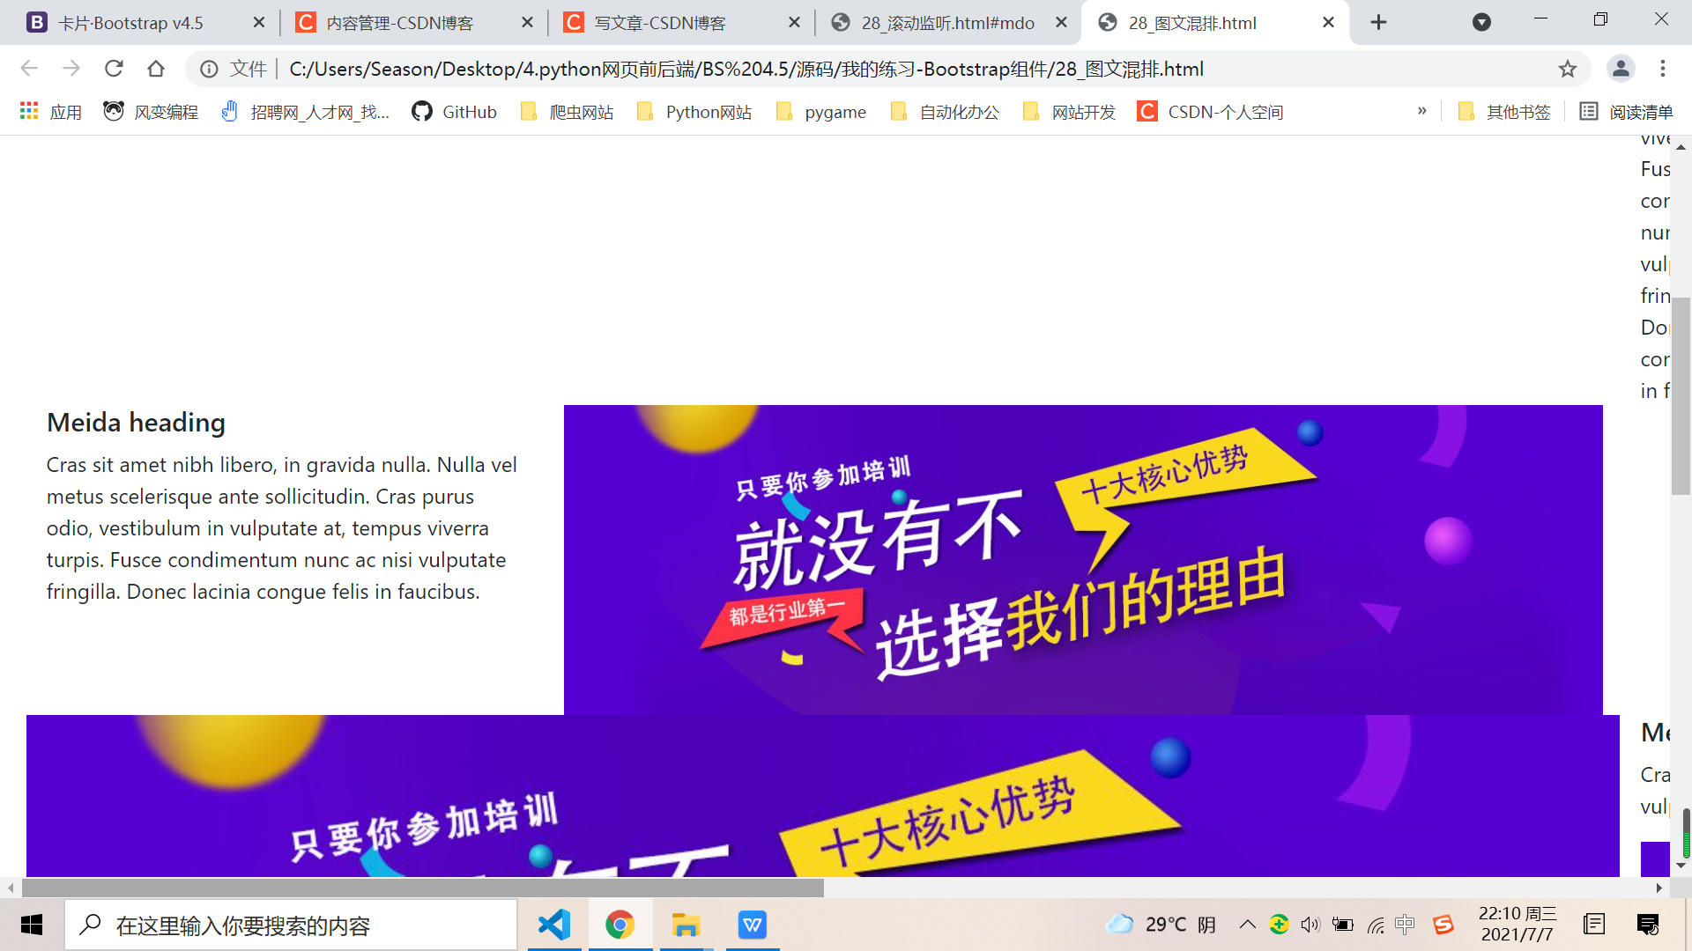Viewport: 1692px width, 951px height.
Task: Open the Chrome three-dot menu
Action: tap(1663, 68)
